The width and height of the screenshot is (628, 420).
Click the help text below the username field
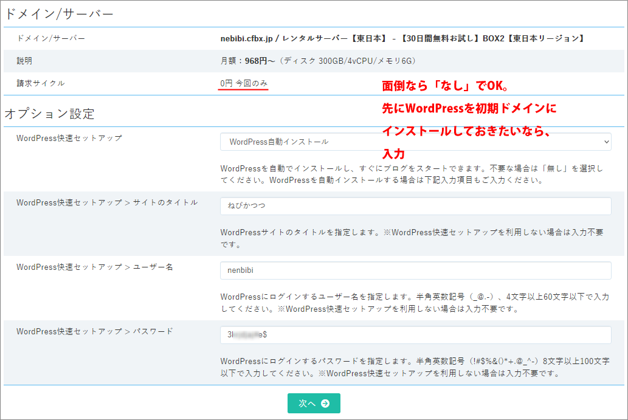click(415, 303)
